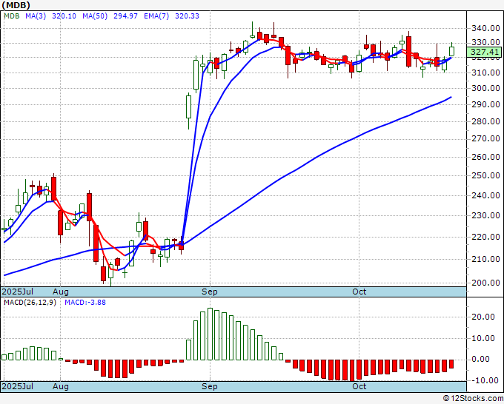Click the Aug label on price chart axis
This screenshot has height=404, width=504.
coord(61,292)
